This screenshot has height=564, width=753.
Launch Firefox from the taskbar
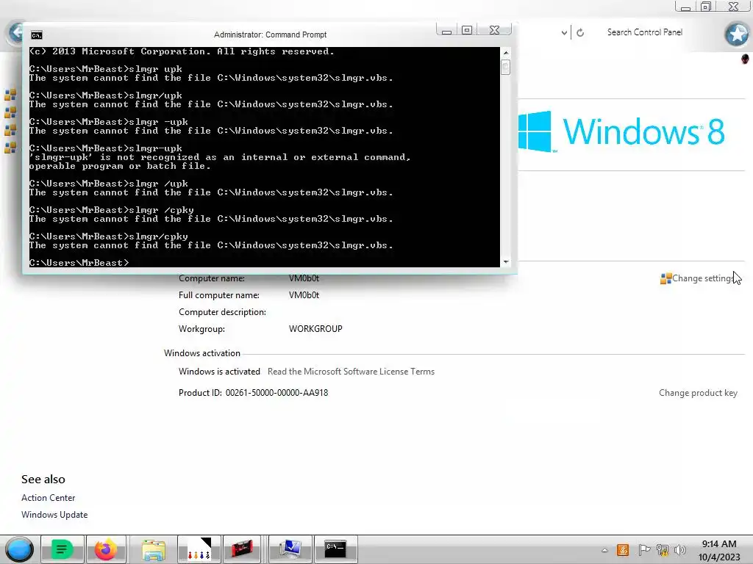click(106, 549)
